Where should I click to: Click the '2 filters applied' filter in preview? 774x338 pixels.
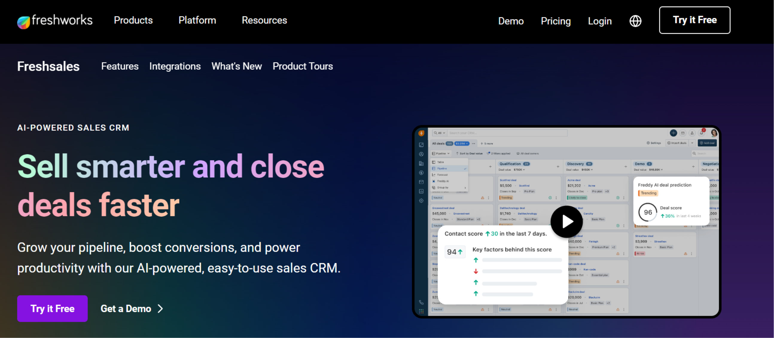(x=498, y=153)
